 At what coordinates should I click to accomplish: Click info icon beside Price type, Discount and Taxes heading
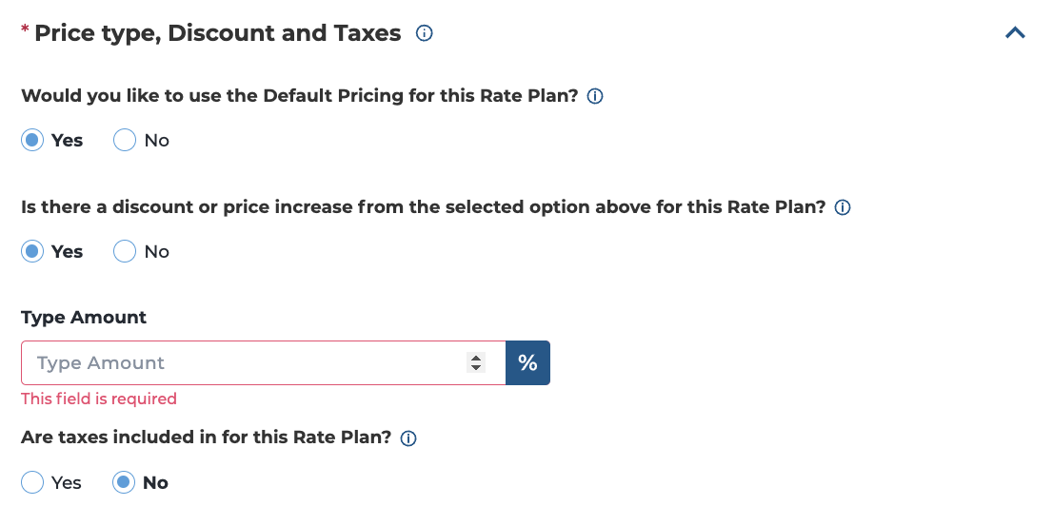point(424,33)
